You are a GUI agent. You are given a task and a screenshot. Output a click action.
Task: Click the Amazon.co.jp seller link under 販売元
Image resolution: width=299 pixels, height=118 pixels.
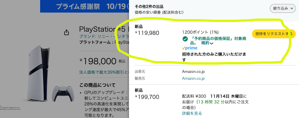pyautogui.click(x=194, y=78)
